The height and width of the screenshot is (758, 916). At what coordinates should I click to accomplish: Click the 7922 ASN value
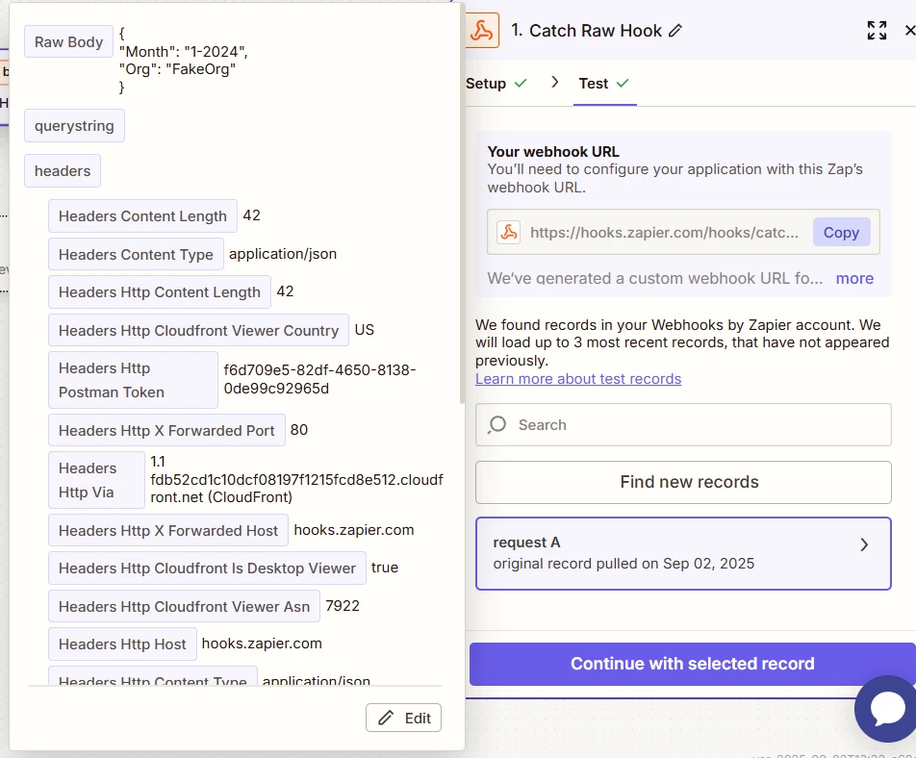343,606
